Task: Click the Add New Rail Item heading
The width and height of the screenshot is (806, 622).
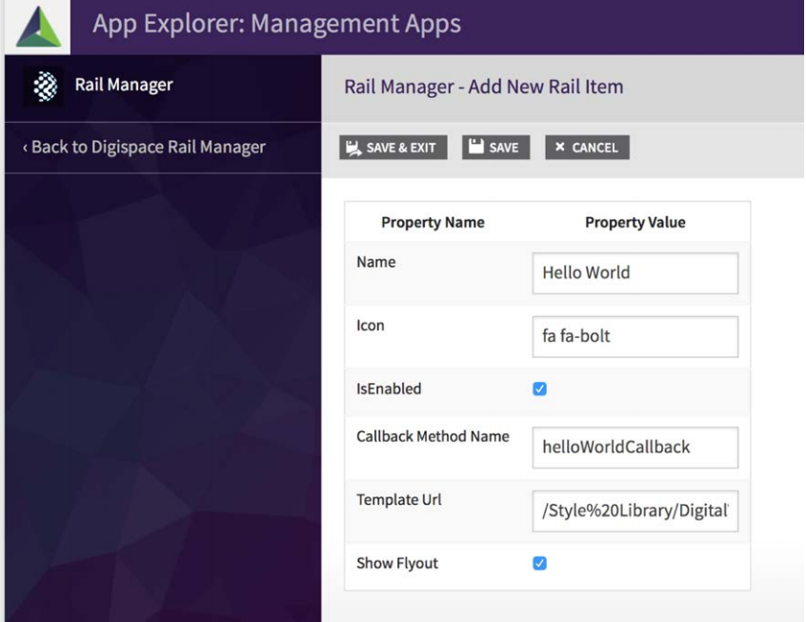Action: pyautogui.click(x=483, y=87)
